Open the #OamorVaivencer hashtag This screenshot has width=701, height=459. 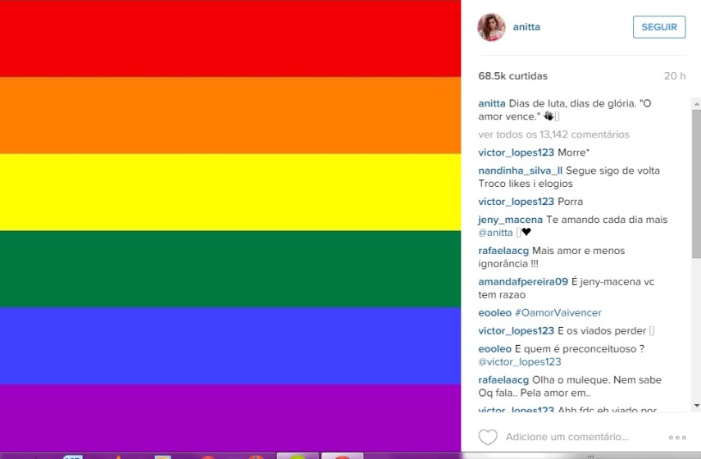[558, 313]
